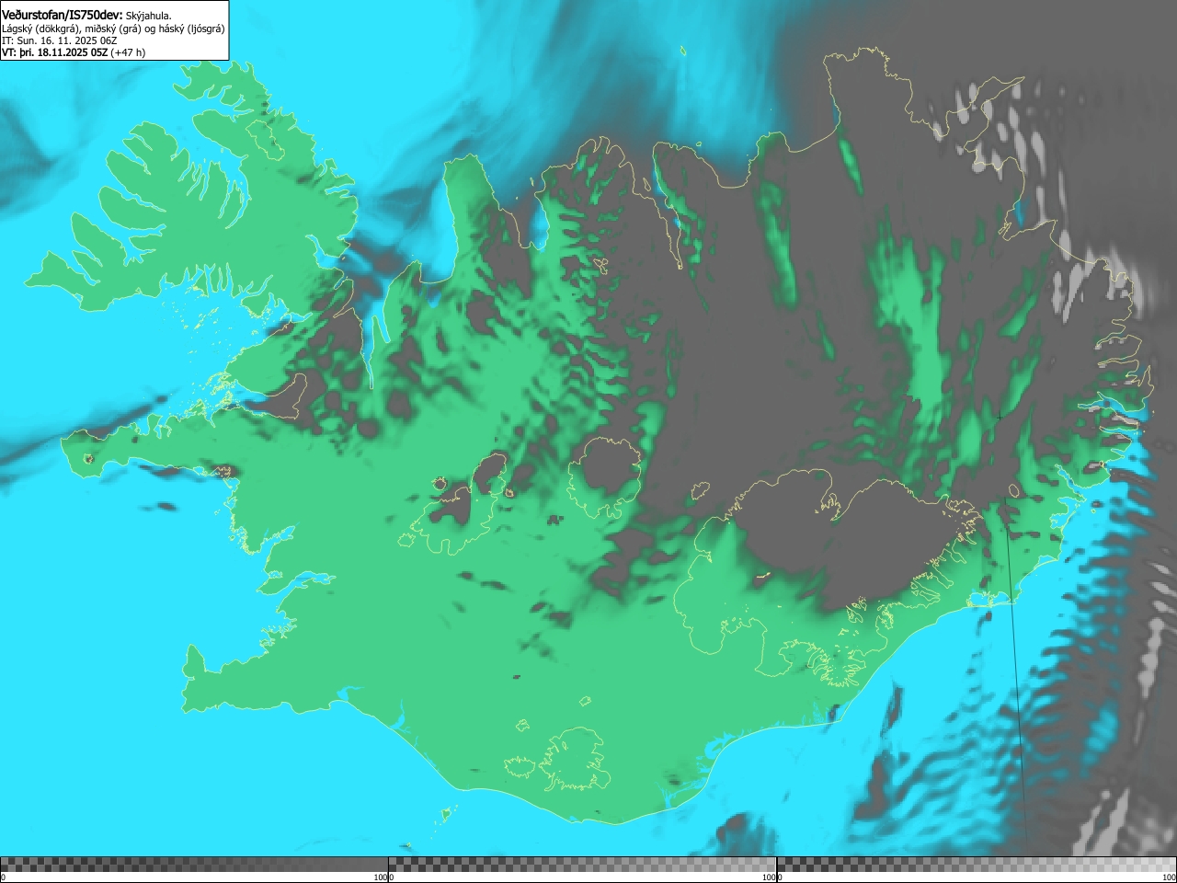Image resolution: width=1177 pixels, height=883 pixels.
Task: Click the "0" label of dark grey scale
Action: click(x=3, y=877)
